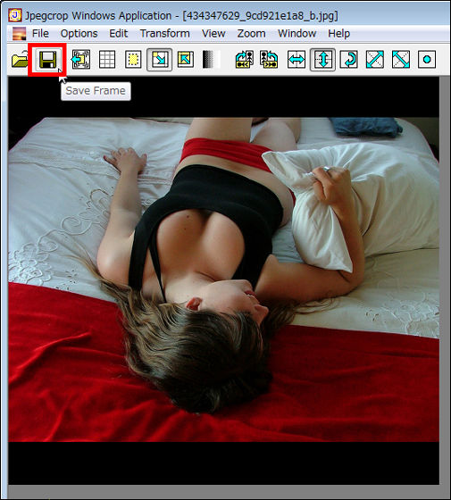Click the circle dot icon in toolbar

coord(427,60)
